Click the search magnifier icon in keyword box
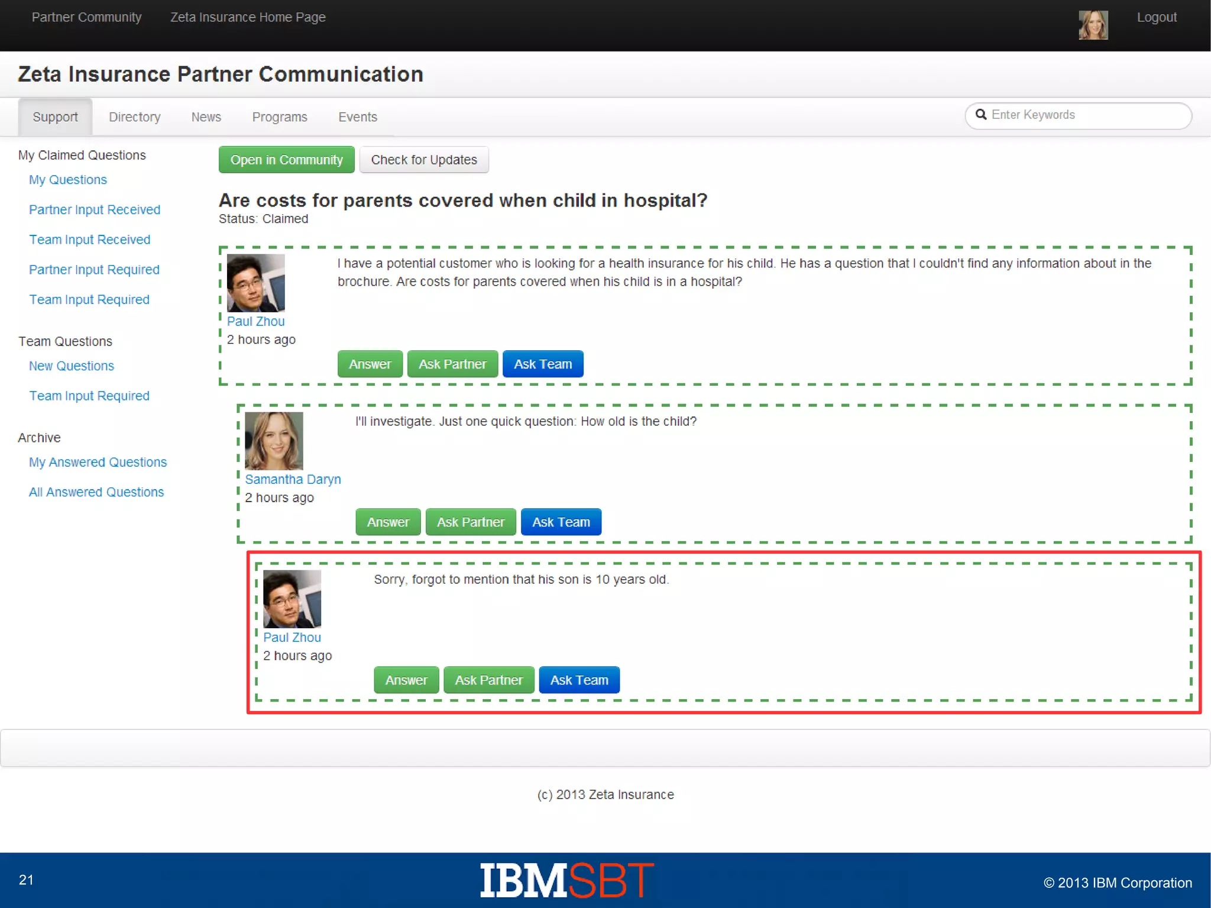The image size is (1211, 908). [x=980, y=114]
